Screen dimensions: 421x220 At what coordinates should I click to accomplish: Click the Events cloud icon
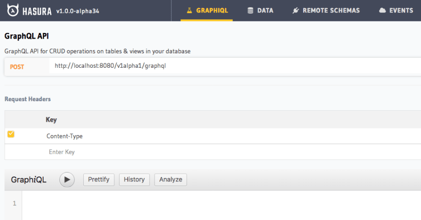[x=382, y=10]
